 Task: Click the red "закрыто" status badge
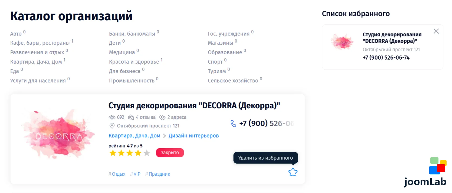coord(170,153)
